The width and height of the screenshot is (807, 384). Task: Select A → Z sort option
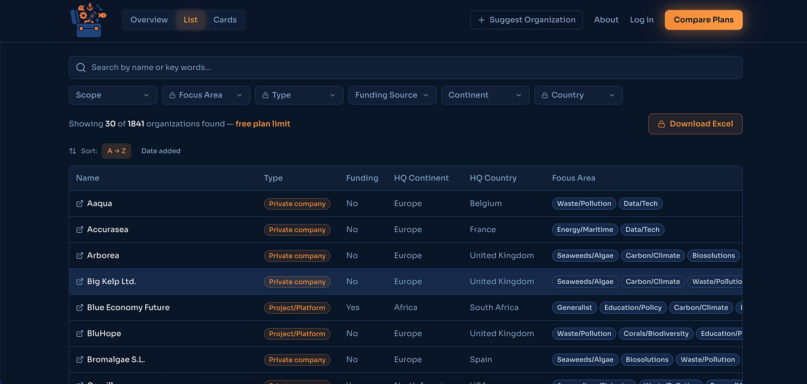(116, 151)
